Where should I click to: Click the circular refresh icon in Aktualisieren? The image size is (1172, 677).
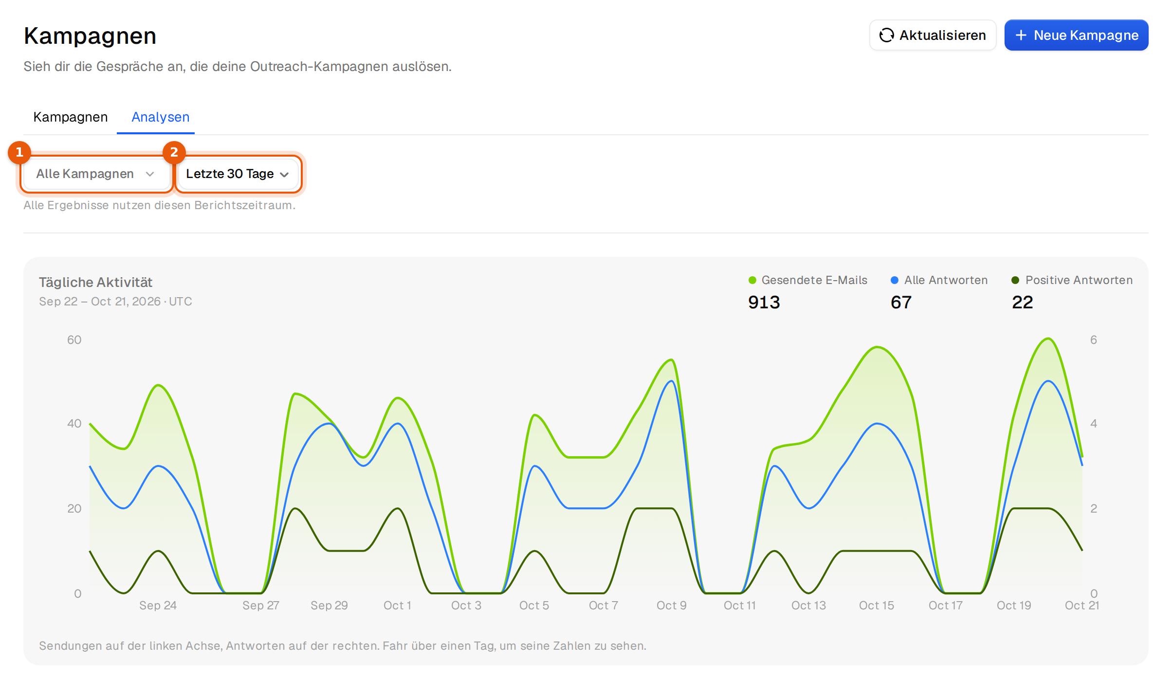click(x=886, y=35)
